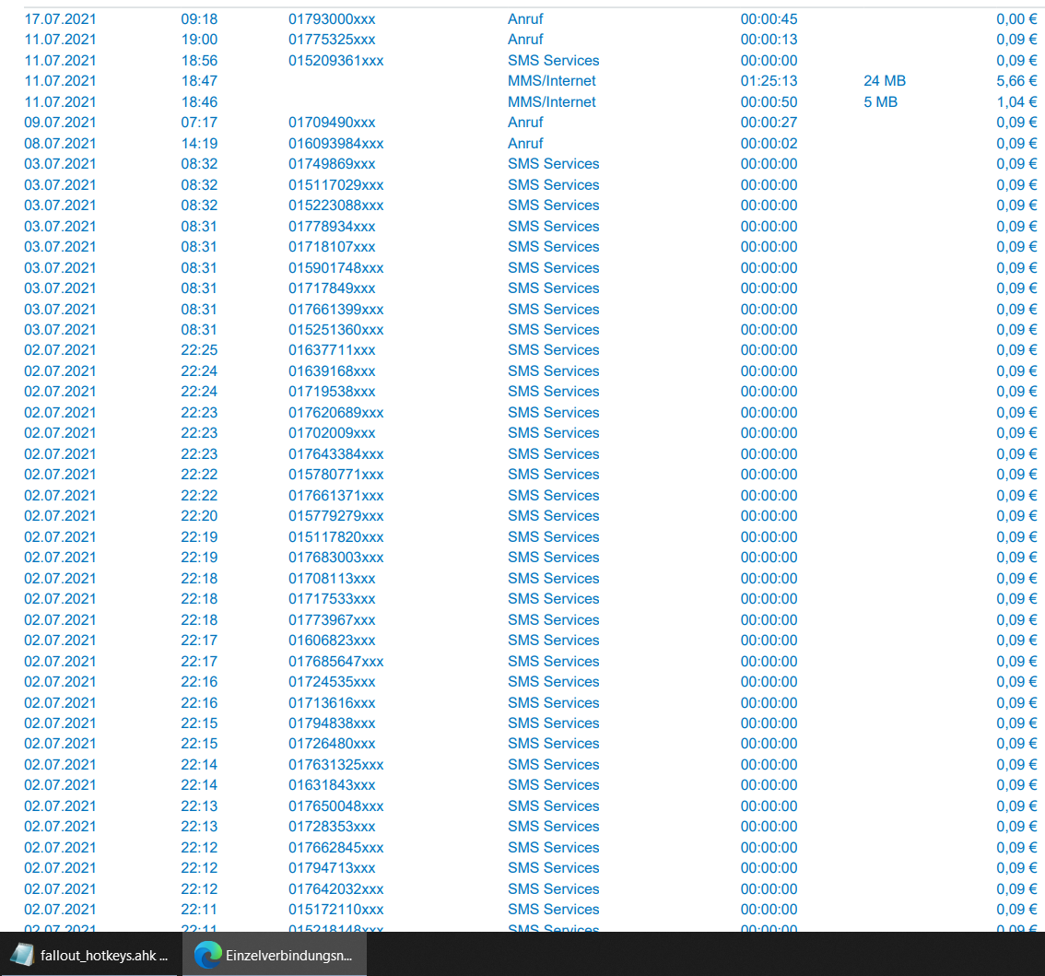The width and height of the screenshot is (1045, 976).
Task: Click phone number 017661371xxx
Action: (335, 495)
